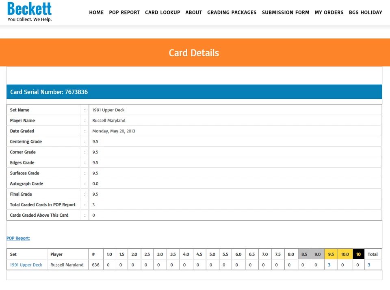Click the 5.0 grade column header

click(212, 254)
